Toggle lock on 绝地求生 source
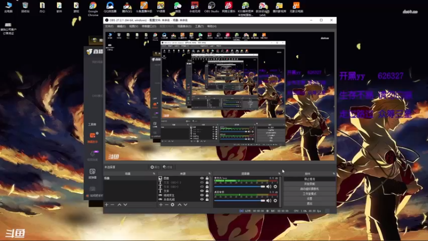 point(207,195)
